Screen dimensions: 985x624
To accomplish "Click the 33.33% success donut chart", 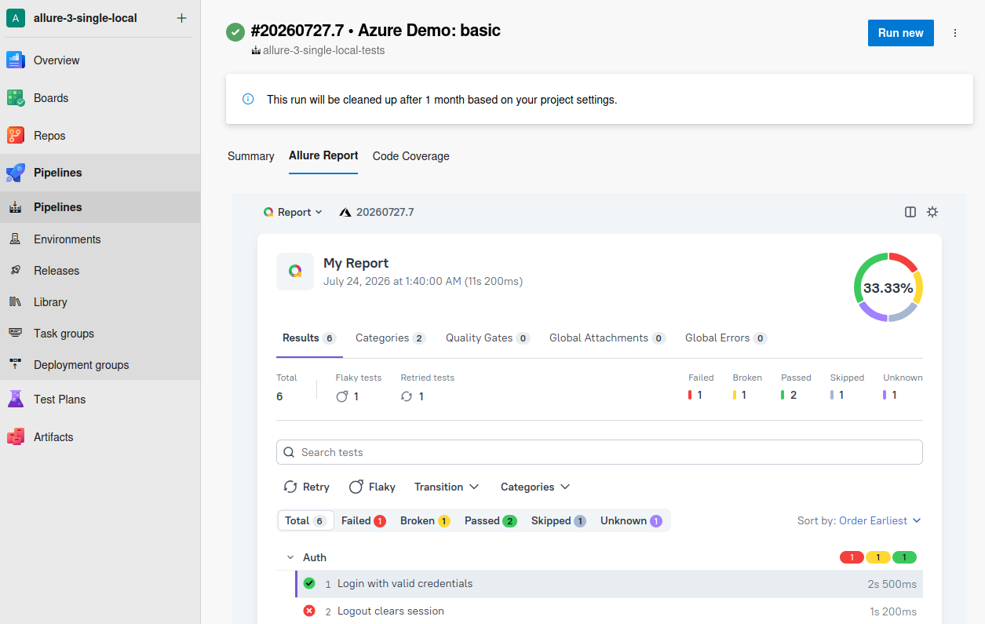I will click(x=888, y=287).
